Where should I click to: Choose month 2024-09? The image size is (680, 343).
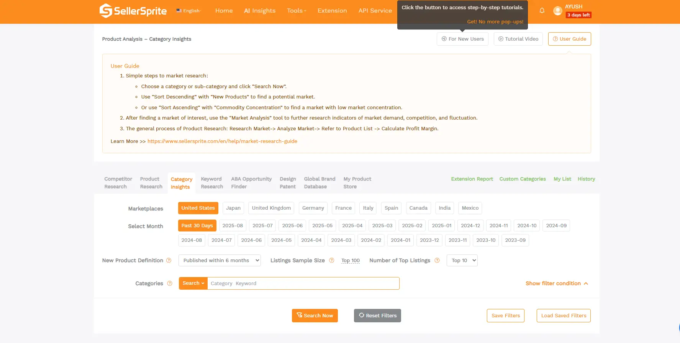556,226
